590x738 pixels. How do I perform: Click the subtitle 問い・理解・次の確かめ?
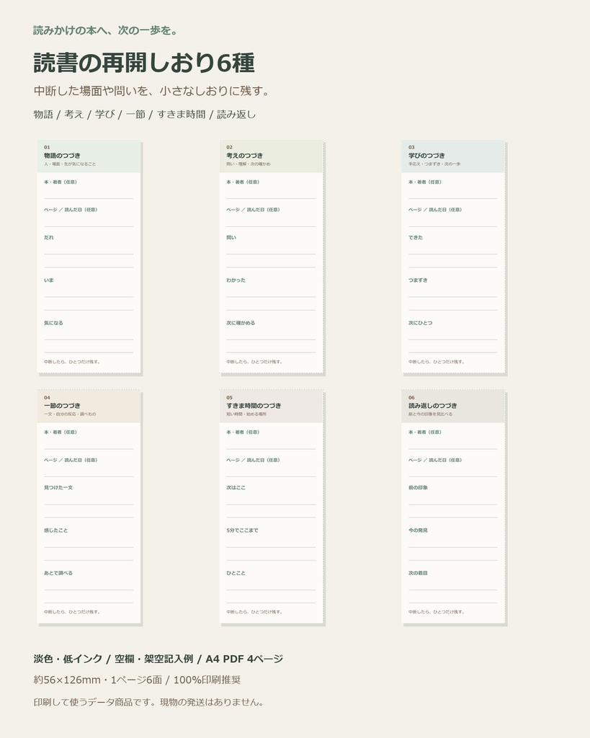(249, 164)
